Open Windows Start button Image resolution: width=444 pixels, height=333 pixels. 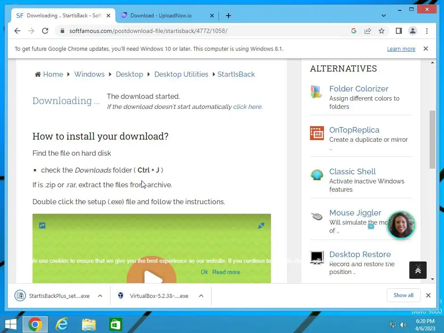[x=11, y=324]
